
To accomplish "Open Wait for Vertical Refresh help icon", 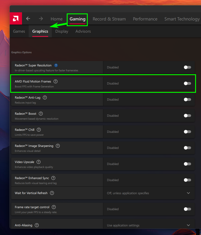I will [x=52, y=193].
